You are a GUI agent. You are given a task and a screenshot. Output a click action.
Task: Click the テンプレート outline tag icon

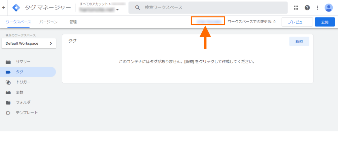tap(8, 113)
